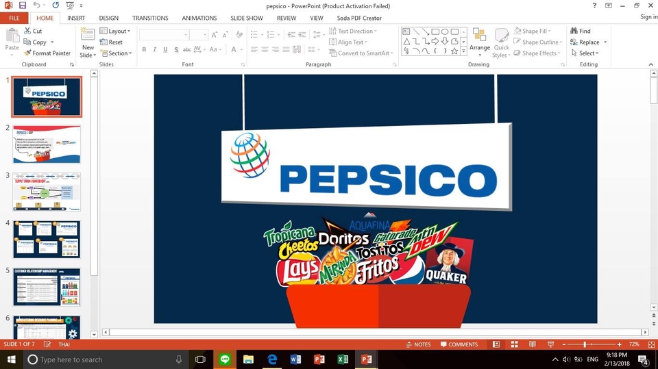The height and width of the screenshot is (369, 658).
Task: Open Text Direction dropdown
Action: point(352,31)
